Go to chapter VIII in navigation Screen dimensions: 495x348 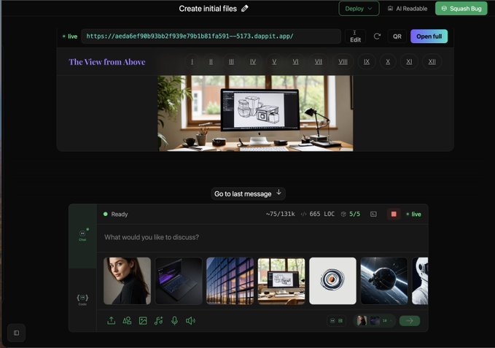[343, 61]
